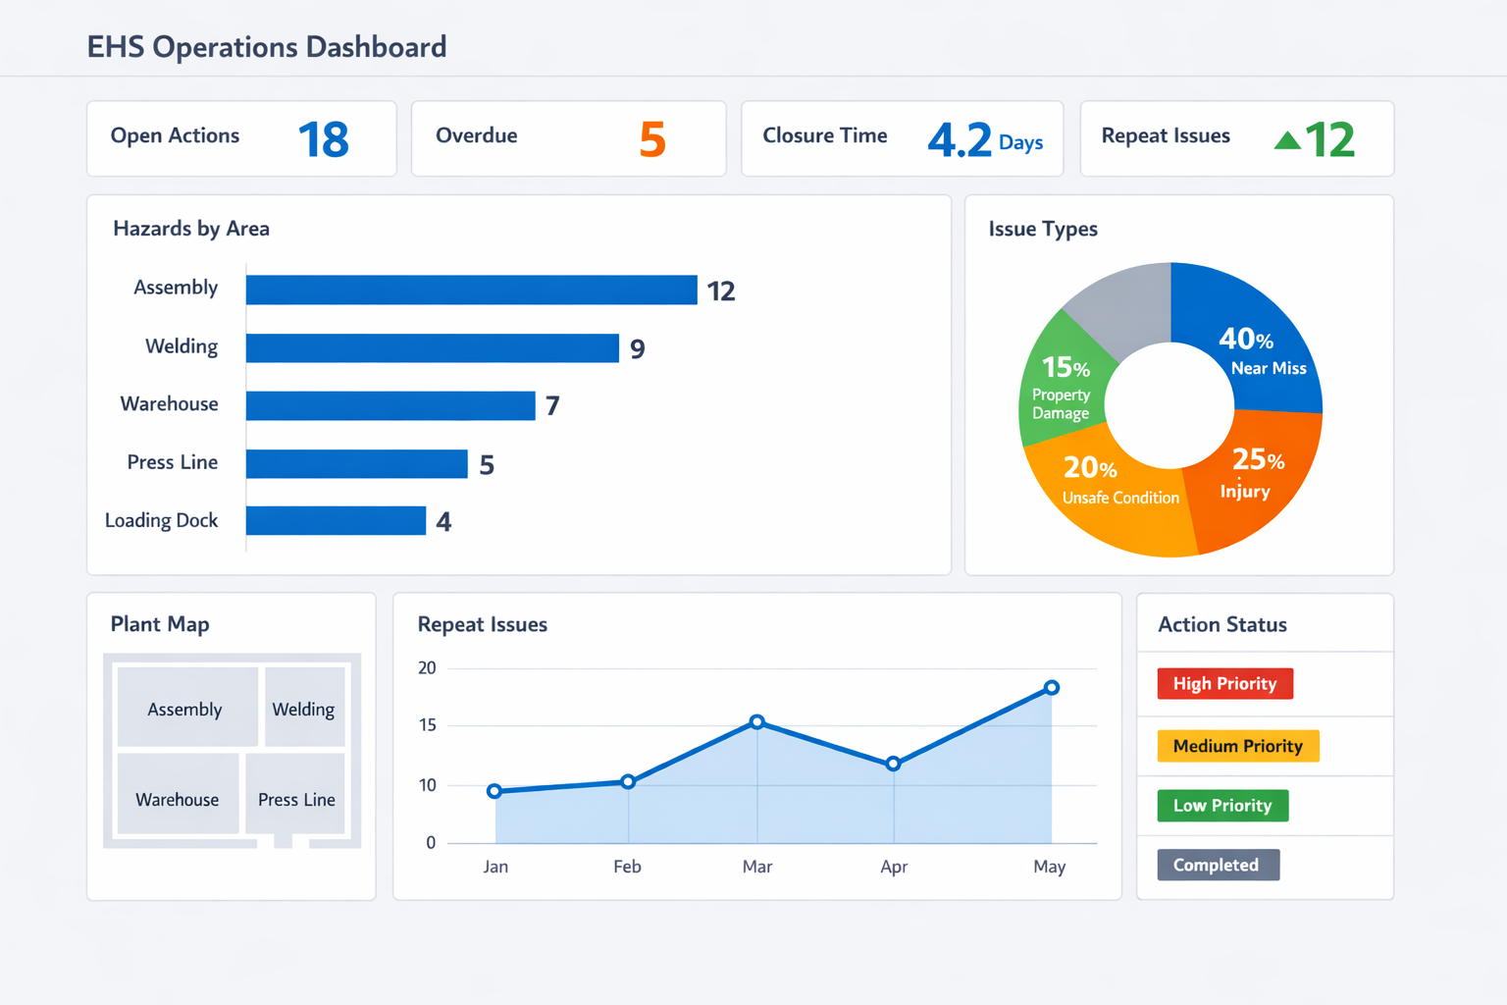The height and width of the screenshot is (1005, 1507).
Task: Click the EHS Operations Dashboard title
Action: [267, 46]
